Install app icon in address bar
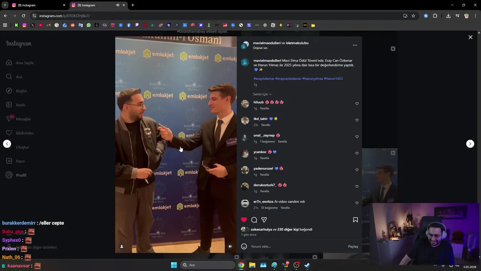The image size is (481, 271). 405,16
